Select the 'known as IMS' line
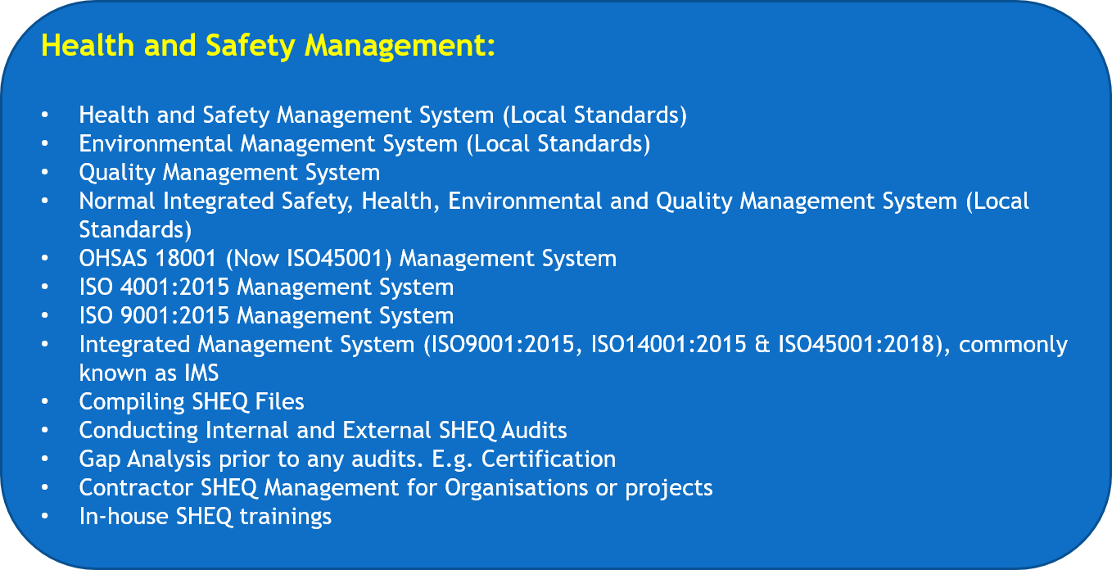 click(x=149, y=373)
